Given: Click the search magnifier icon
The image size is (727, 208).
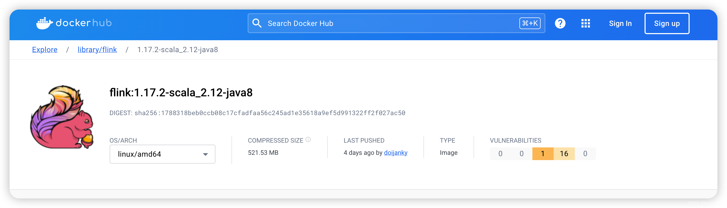Looking at the screenshot, I should (x=257, y=23).
